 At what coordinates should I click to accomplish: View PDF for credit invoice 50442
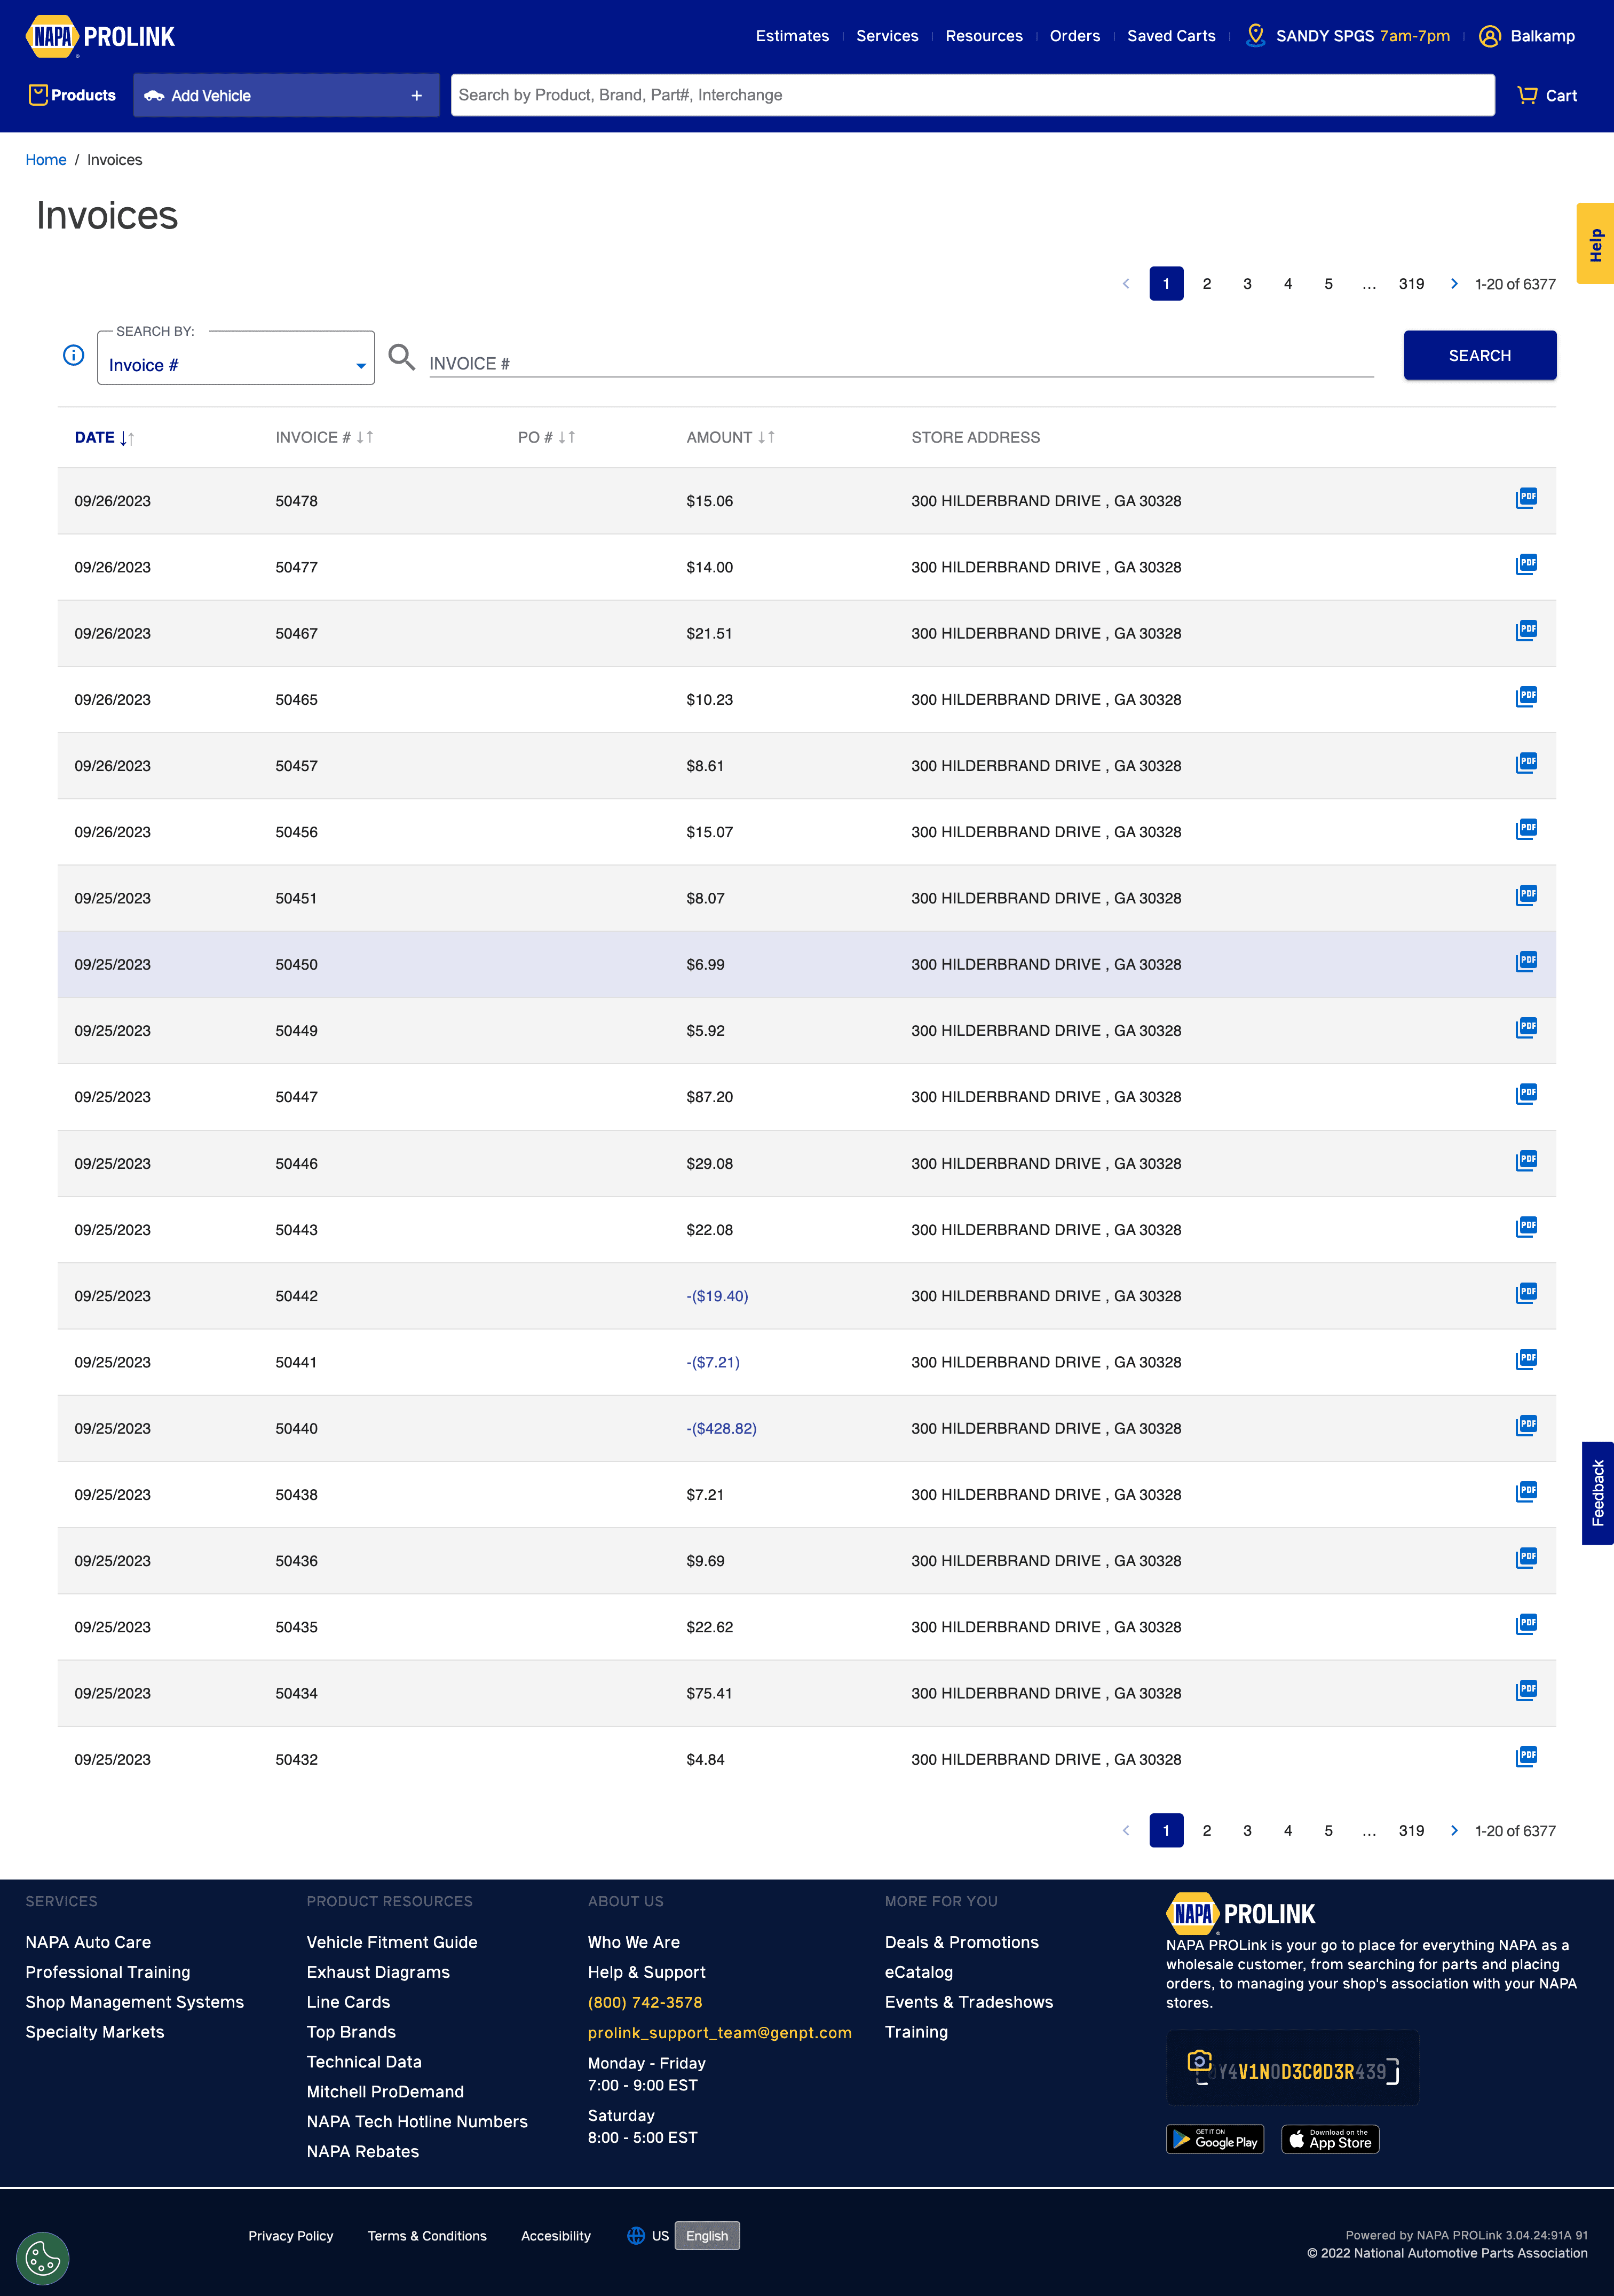tap(1526, 1293)
